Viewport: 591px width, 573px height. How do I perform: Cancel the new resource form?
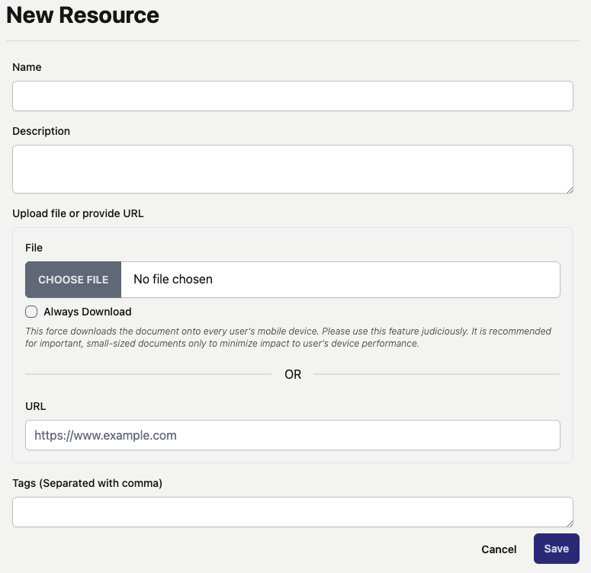pos(499,549)
